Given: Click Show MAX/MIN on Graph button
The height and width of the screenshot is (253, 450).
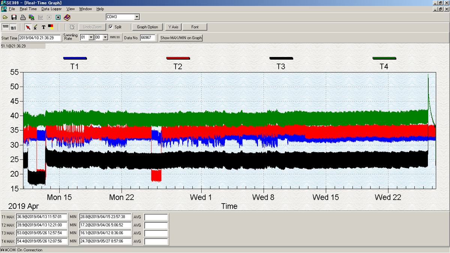Looking at the screenshot, I should click(x=181, y=37).
